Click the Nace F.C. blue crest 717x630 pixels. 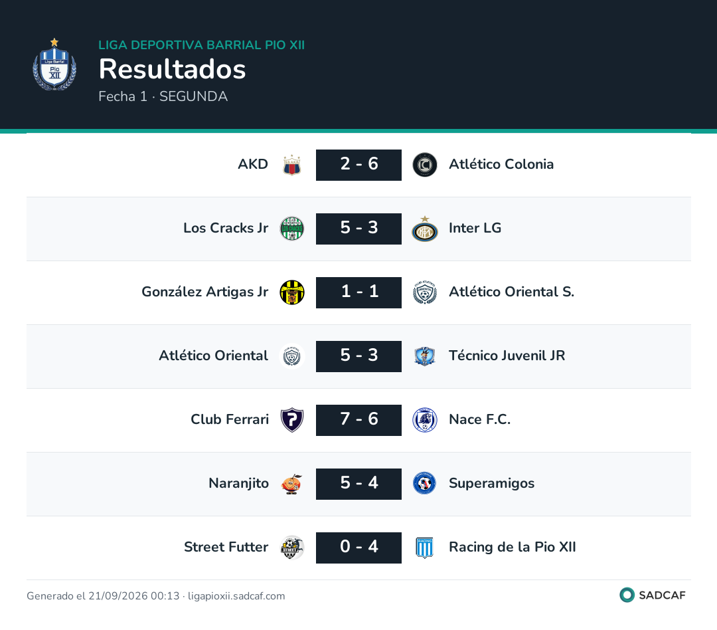click(425, 420)
